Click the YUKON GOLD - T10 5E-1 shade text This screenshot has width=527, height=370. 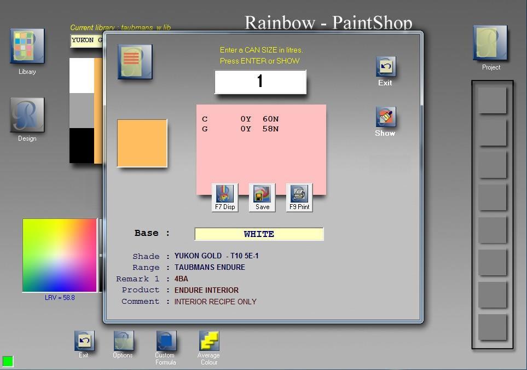(217, 256)
